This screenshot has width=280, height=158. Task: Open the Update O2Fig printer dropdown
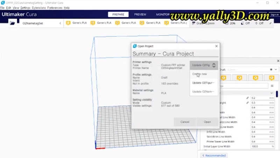[x=204, y=65]
